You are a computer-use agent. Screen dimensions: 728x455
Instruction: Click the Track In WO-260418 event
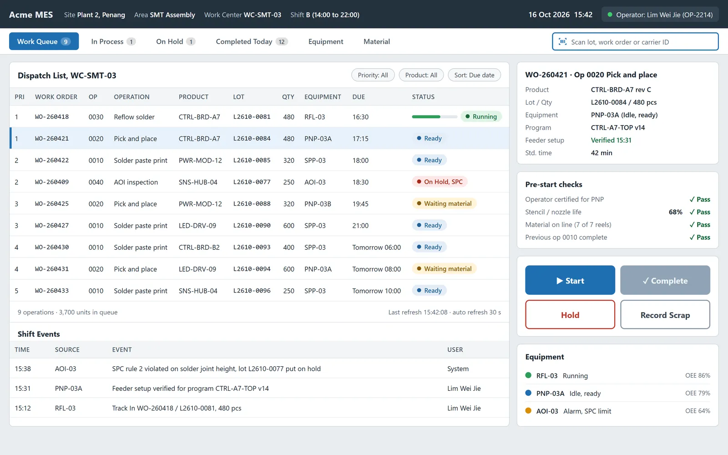click(x=259, y=408)
